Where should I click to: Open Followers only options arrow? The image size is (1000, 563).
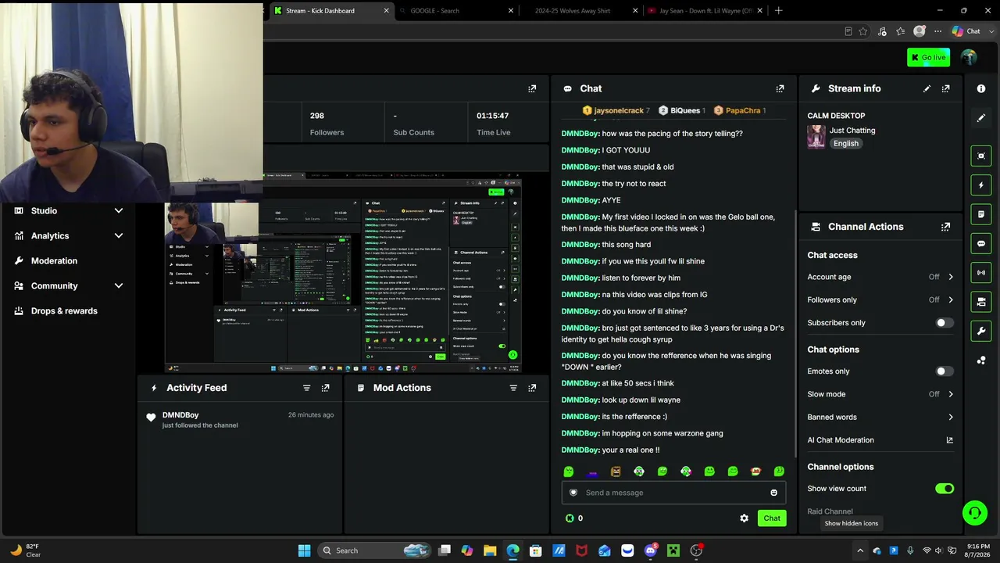[x=951, y=299]
